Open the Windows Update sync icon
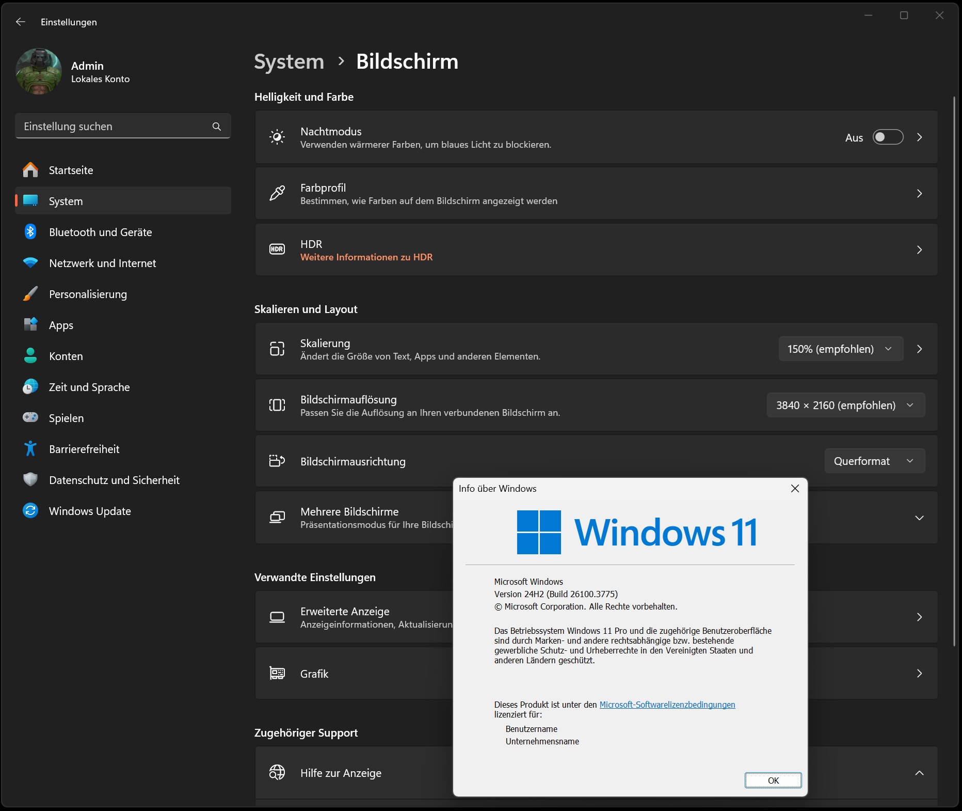 click(30, 511)
